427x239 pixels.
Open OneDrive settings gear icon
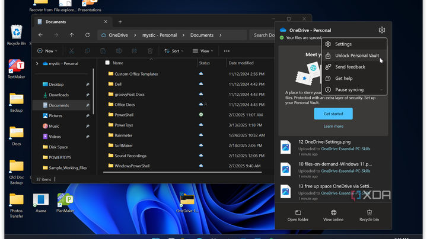[x=381, y=30]
